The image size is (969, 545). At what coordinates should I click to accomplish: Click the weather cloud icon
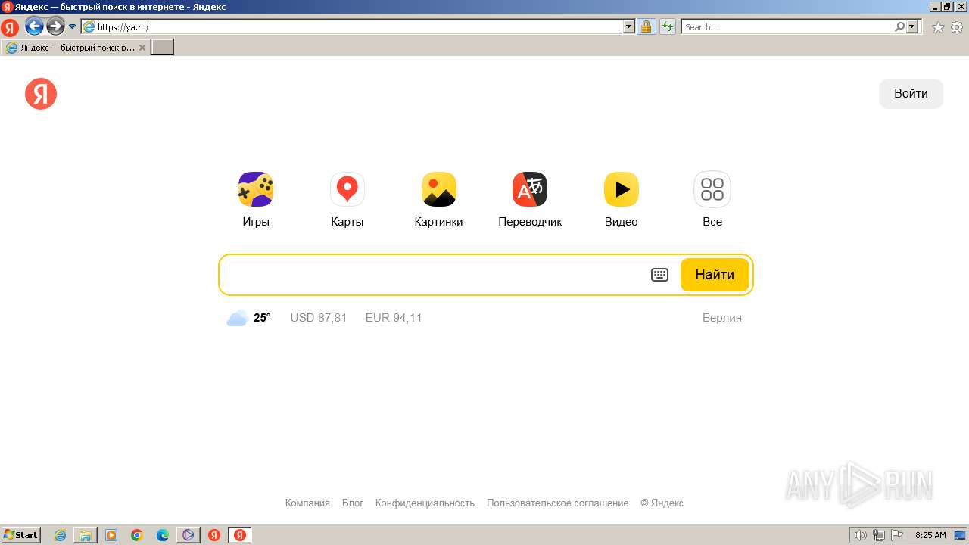(237, 318)
